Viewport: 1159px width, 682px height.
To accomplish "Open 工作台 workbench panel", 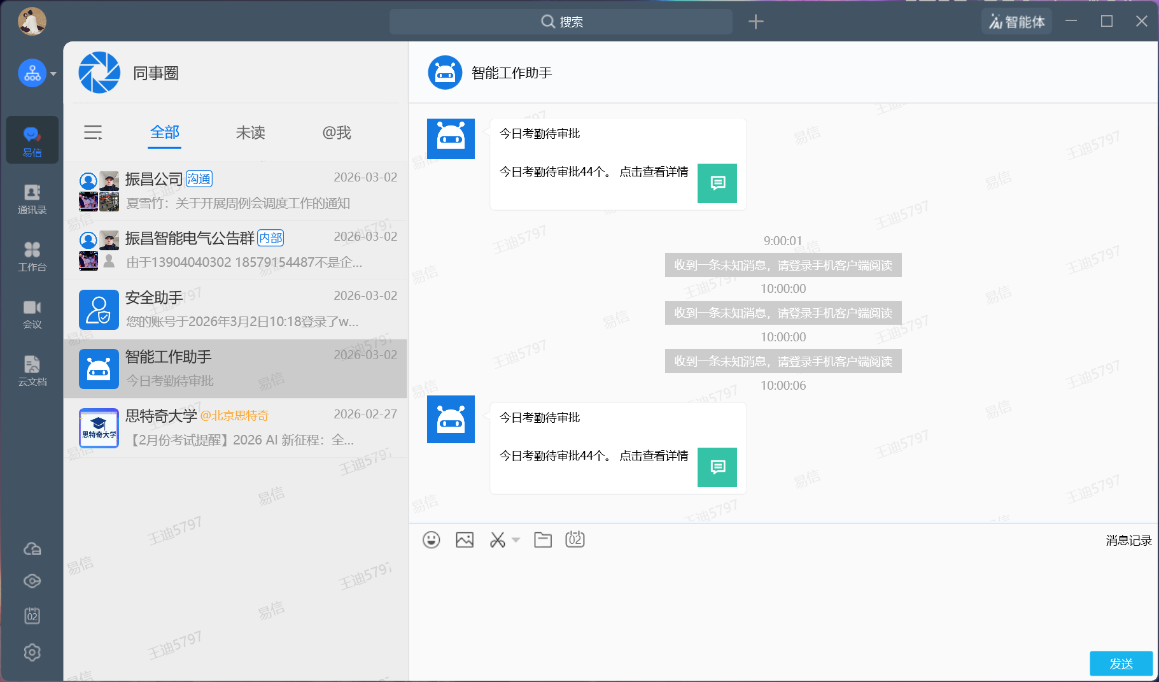I will (x=32, y=256).
